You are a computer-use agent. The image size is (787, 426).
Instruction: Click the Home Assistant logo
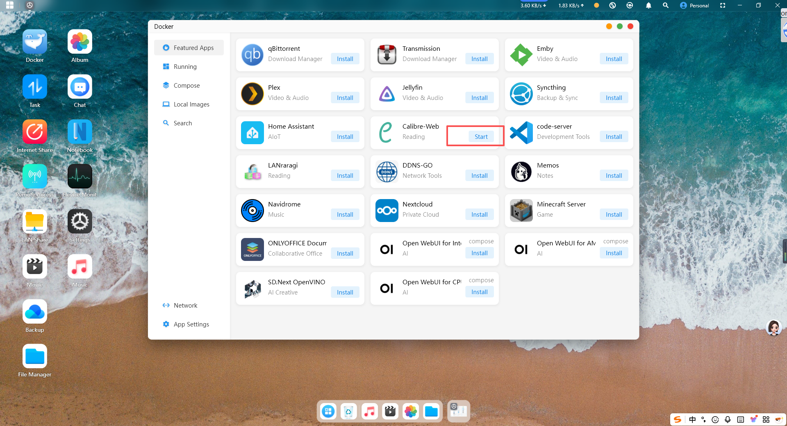pos(252,133)
